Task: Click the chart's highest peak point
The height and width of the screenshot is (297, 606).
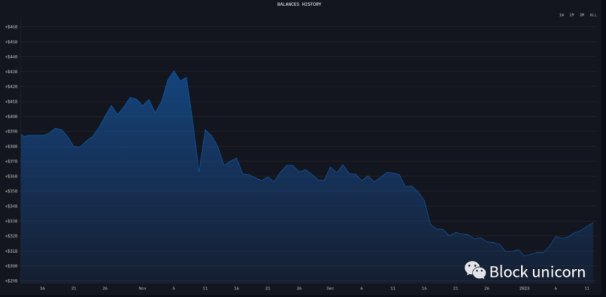Action: click(x=174, y=71)
